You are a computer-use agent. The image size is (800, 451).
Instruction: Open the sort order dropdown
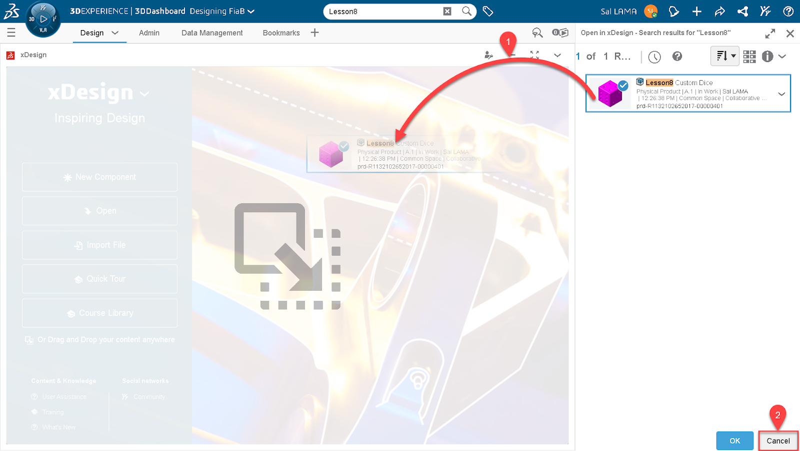pyautogui.click(x=724, y=56)
